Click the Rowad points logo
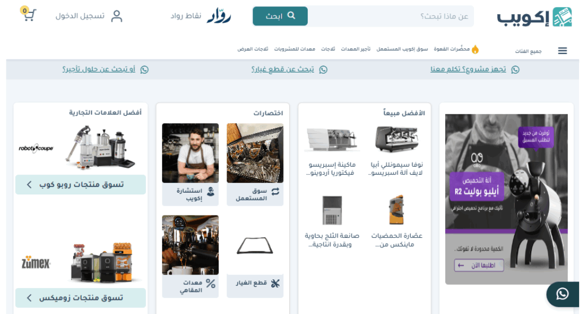Screen dimensions: 585x314 pos(219,16)
